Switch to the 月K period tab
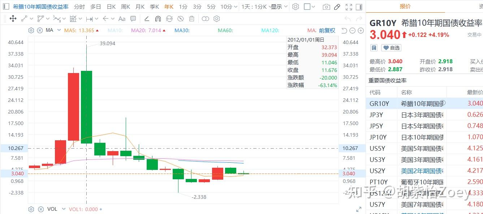Screen dimensions: 483x214 coord(140,7)
